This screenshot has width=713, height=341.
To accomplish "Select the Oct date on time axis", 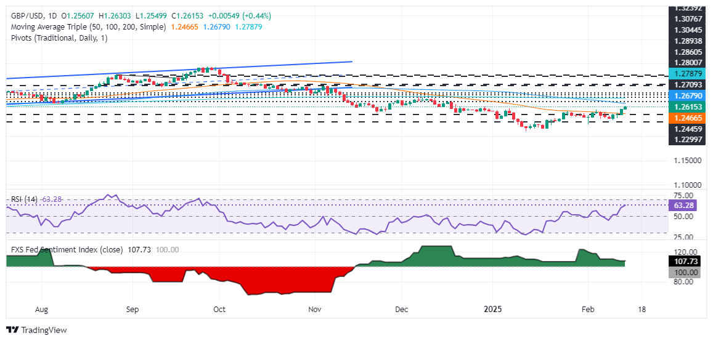I will coord(219,309).
